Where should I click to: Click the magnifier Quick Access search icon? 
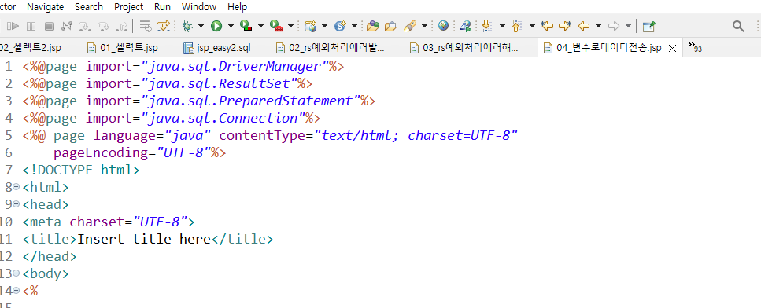(x=738, y=26)
